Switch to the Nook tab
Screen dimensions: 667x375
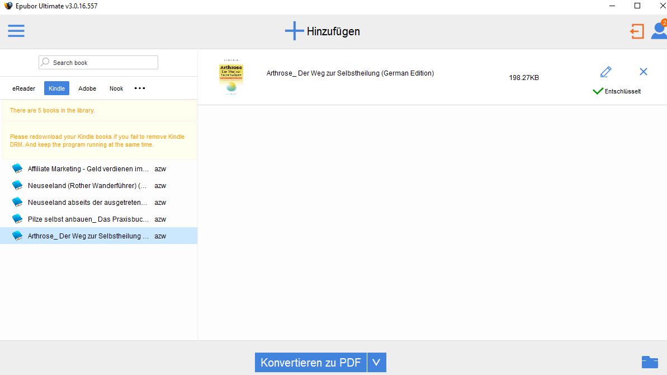click(x=116, y=88)
